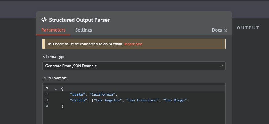Switch to the Settings tab
The image size is (269, 124).
click(84, 30)
